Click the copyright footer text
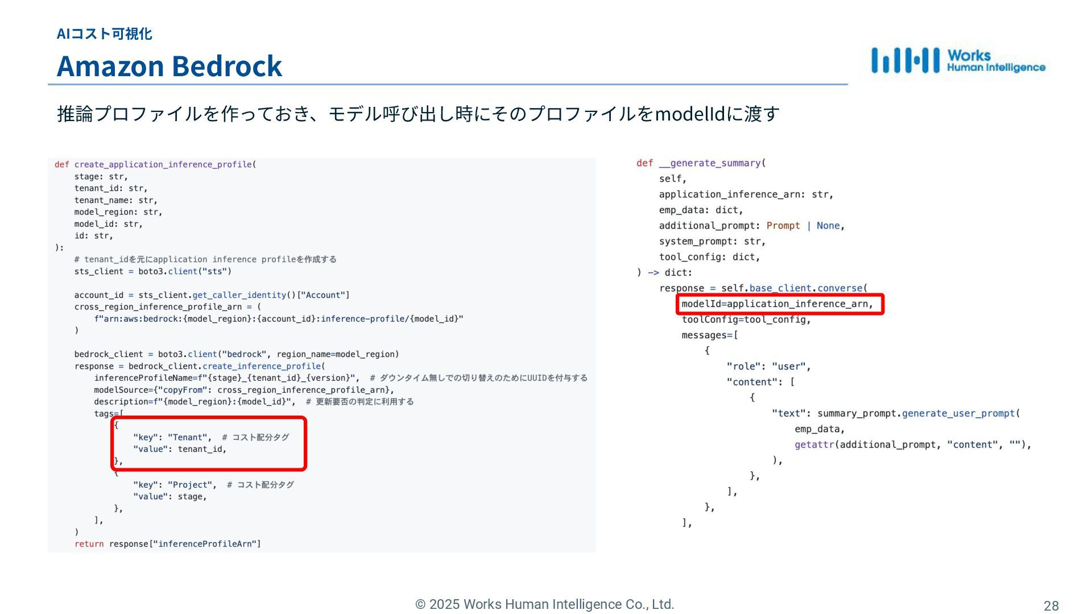 544,604
